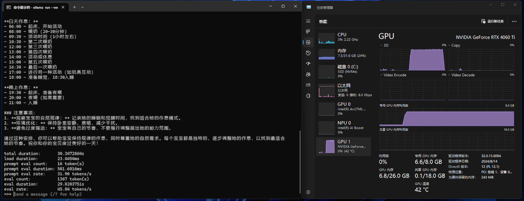Open the three-dot more options menu
The height and width of the screenshot is (201, 524).
514,21
